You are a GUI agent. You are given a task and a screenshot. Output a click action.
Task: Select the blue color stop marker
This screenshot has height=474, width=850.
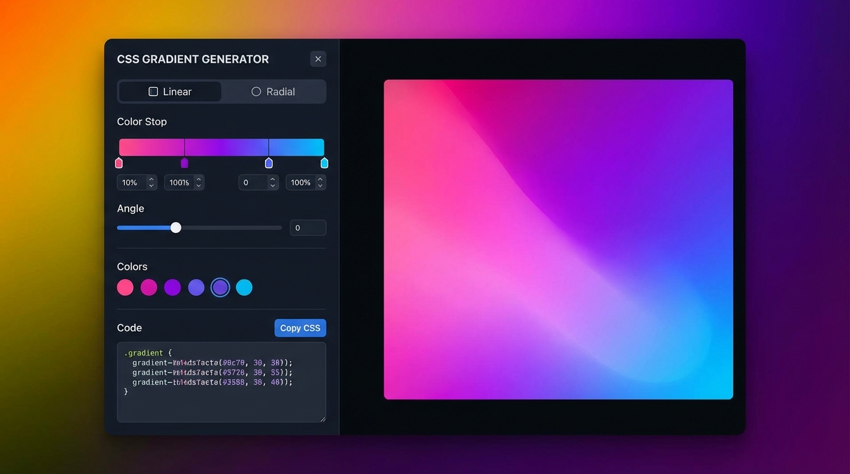(269, 162)
